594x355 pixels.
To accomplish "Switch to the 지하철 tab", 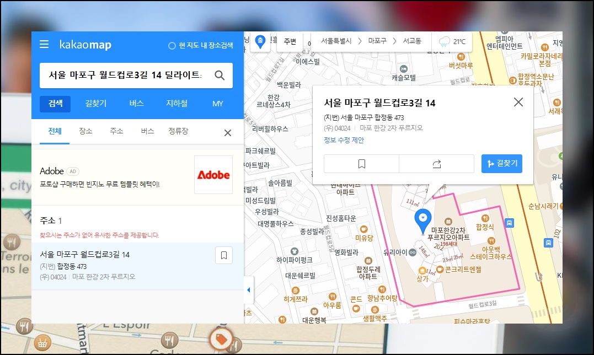I will coord(176,103).
